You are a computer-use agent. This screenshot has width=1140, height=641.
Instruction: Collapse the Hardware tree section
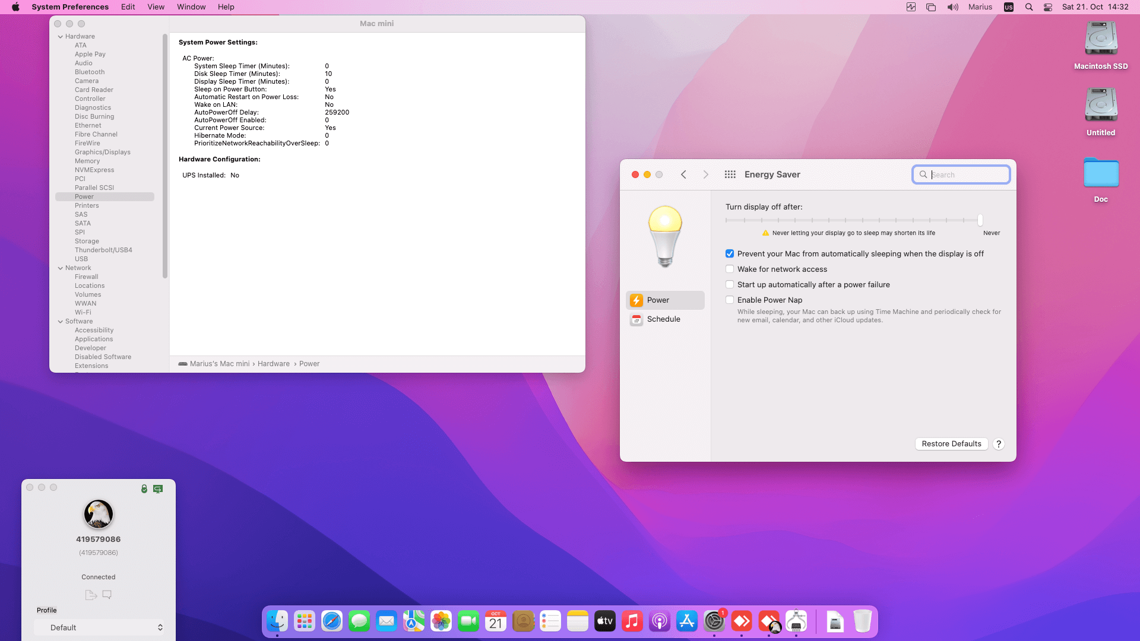61,37
